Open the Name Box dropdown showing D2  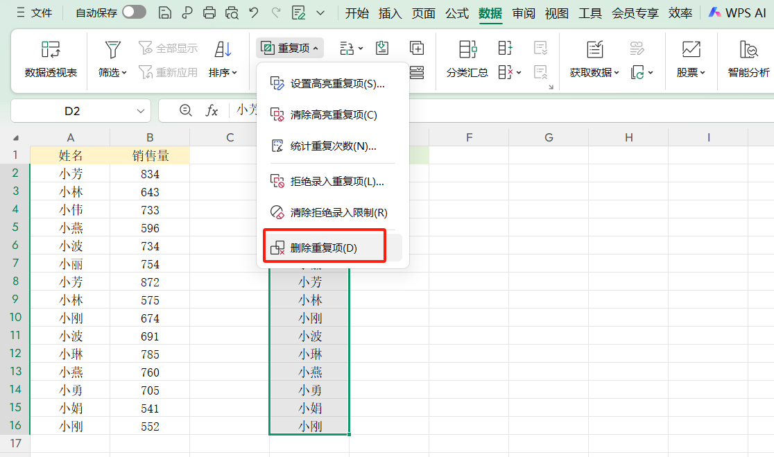(141, 110)
